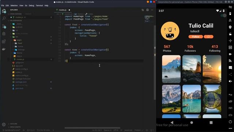The width and height of the screenshot is (234, 132).
Task: Open the sunset over water photo thumbnail
Action: pos(212,69)
